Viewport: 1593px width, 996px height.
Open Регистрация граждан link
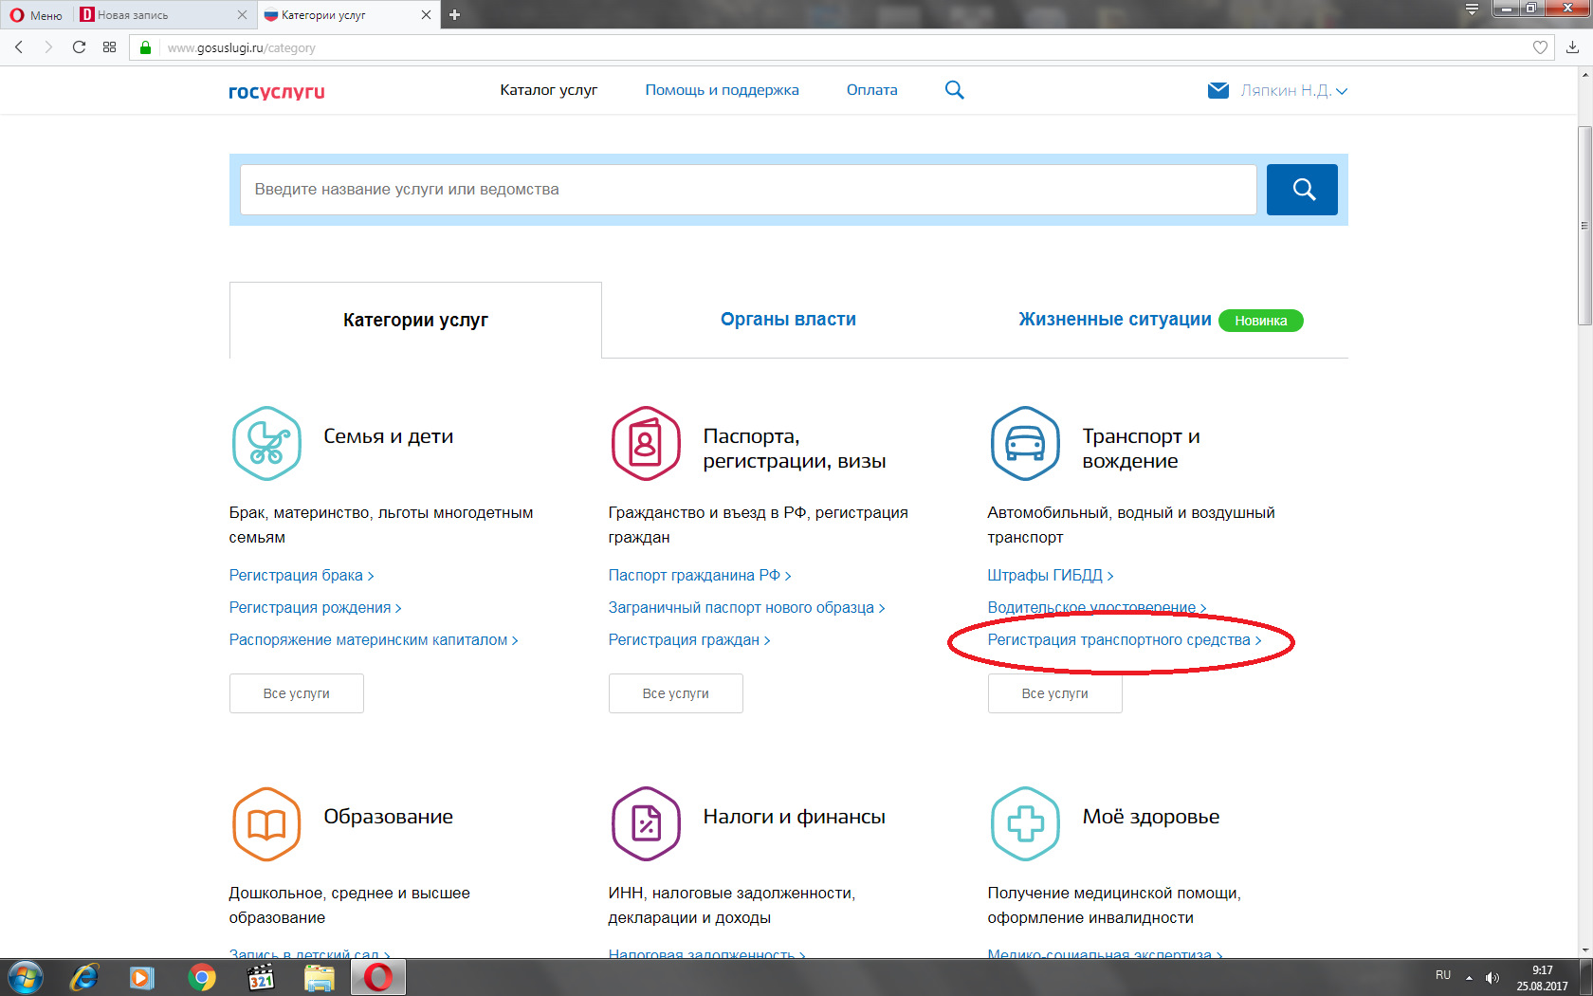click(689, 640)
